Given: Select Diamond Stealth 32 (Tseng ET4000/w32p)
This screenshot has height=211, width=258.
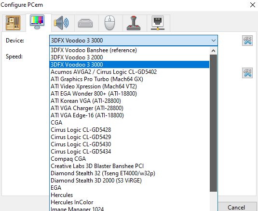Looking at the screenshot, I should (x=129, y=173).
